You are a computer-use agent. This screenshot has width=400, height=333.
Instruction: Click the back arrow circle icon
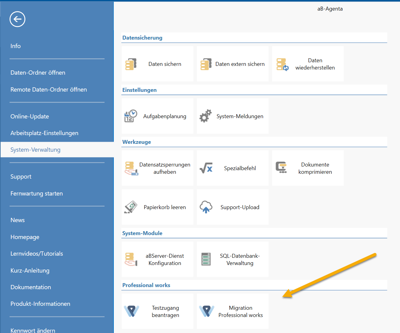point(18,19)
